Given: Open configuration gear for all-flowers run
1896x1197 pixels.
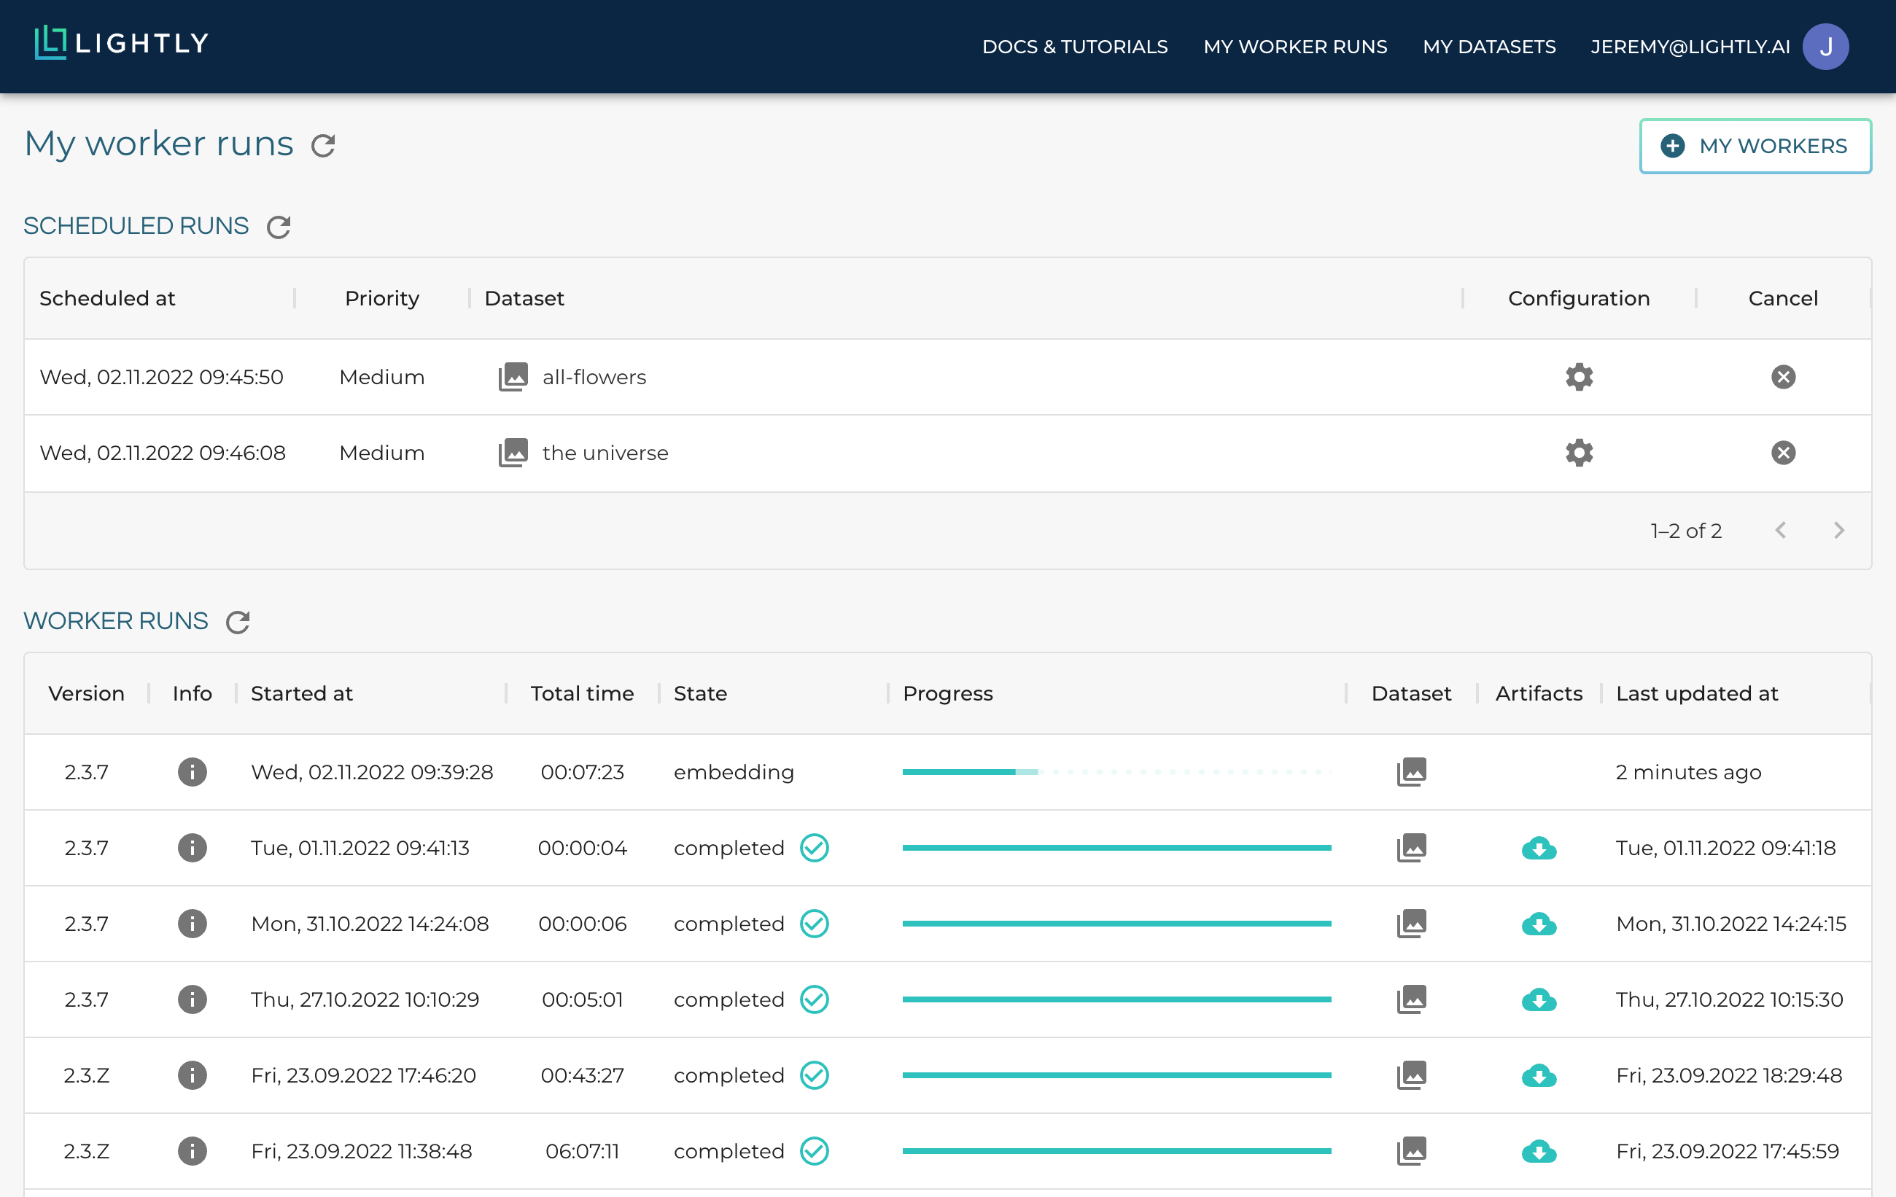Looking at the screenshot, I should point(1579,377).
